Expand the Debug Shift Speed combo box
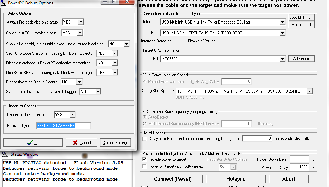 [x=310, y=91]
